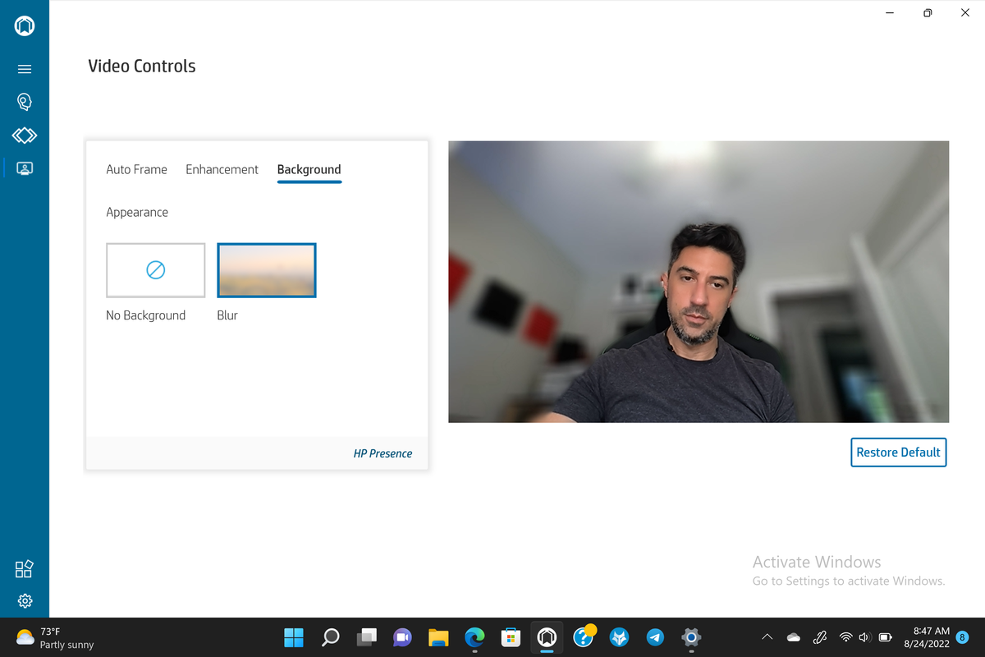Select the Background tab
This screenshot has height=657, width=985.
pyautogui.click(x=309, y=169)
